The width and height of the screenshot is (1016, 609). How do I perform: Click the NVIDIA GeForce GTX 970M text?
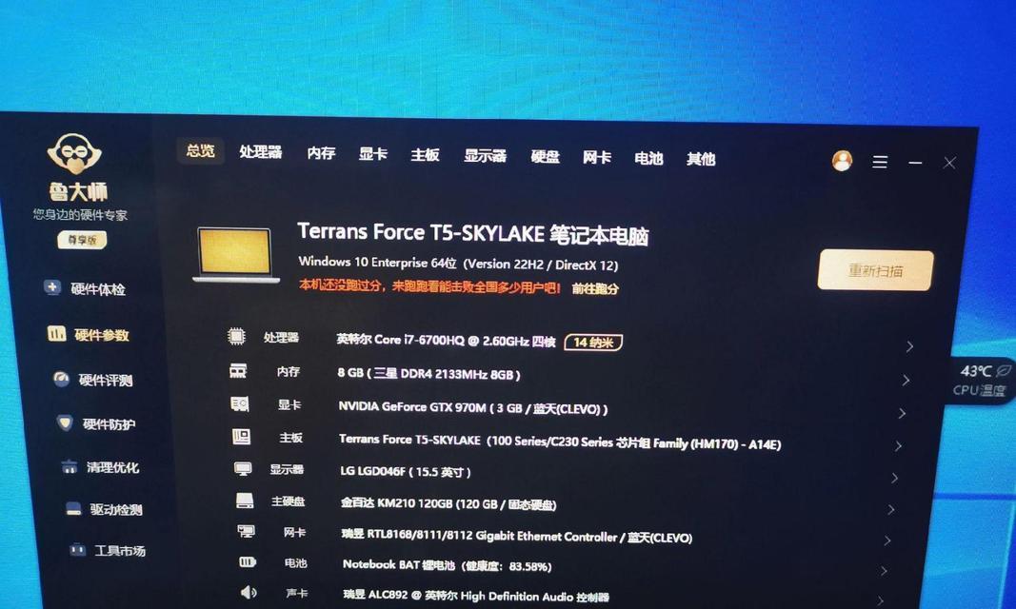pyautogui.click(x=473, y=407)
